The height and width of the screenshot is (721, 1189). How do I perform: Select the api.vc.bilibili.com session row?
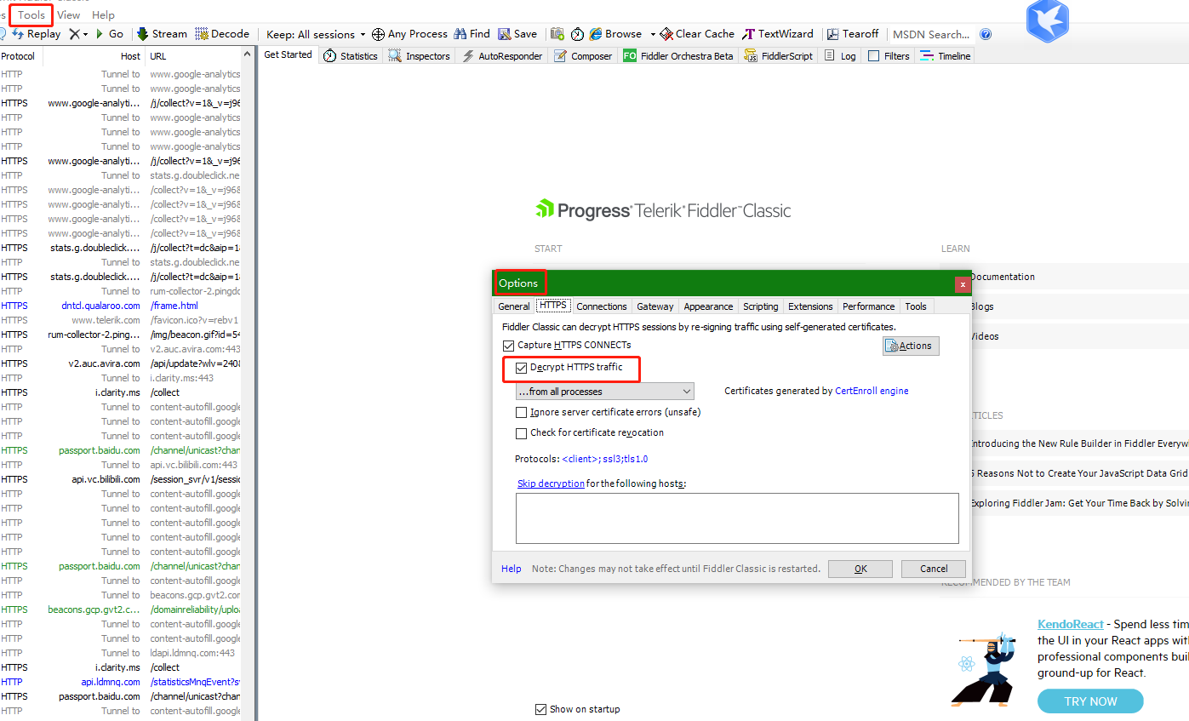120,479
